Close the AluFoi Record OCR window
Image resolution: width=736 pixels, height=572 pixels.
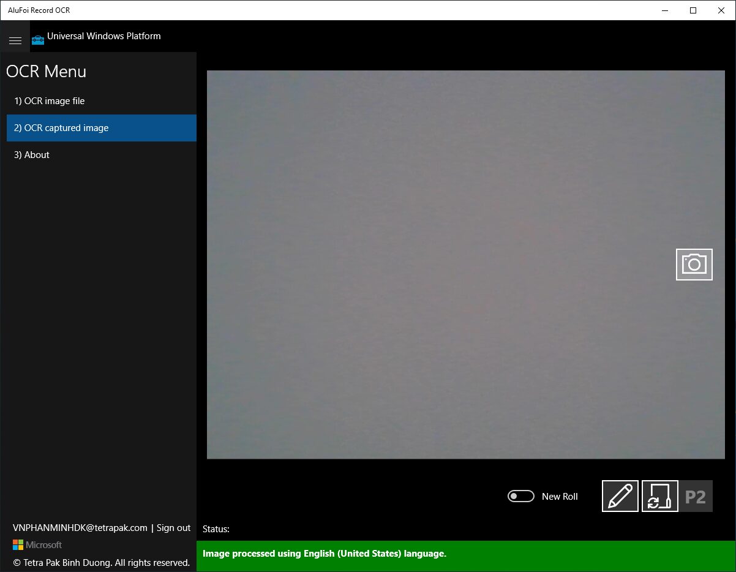721,10
